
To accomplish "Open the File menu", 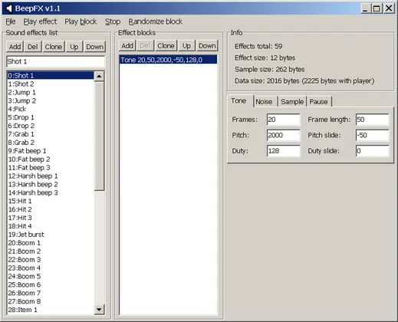I will click(x=11, y=21).
